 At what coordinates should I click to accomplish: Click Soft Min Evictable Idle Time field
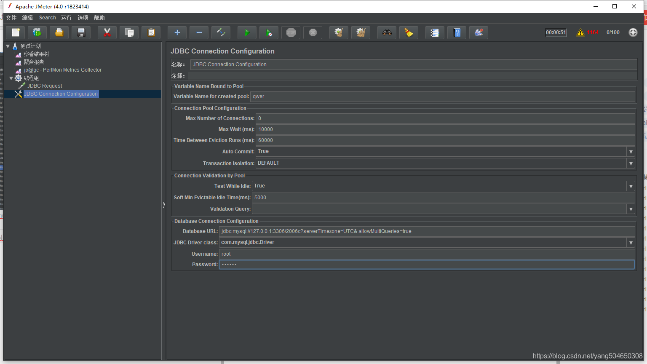[x=443, y=198]
